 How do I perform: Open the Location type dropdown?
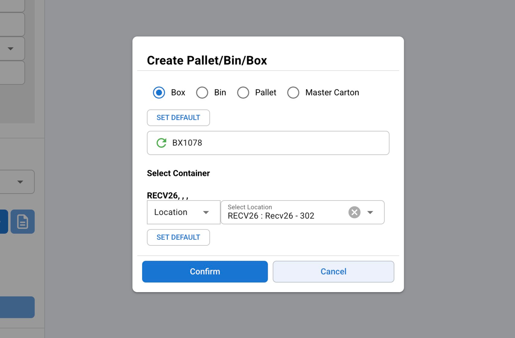coord(183,212)
